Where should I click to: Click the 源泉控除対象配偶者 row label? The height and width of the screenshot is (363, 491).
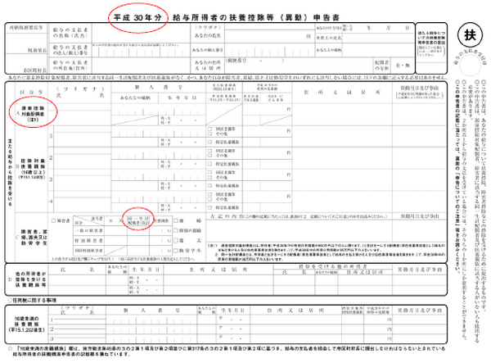pyautogui.click(x=33, y=114)
